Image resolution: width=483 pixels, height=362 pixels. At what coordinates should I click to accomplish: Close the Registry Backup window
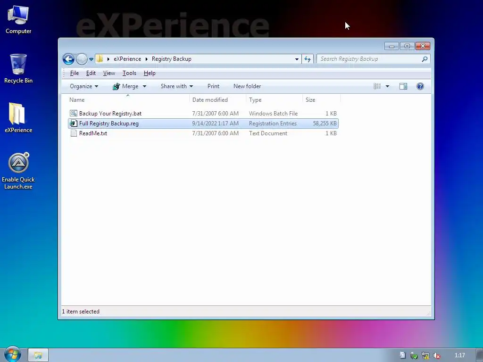coord(423,46)
